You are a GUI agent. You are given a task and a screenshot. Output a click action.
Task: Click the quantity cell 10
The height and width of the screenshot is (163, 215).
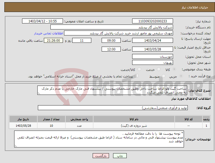(51, 126)
